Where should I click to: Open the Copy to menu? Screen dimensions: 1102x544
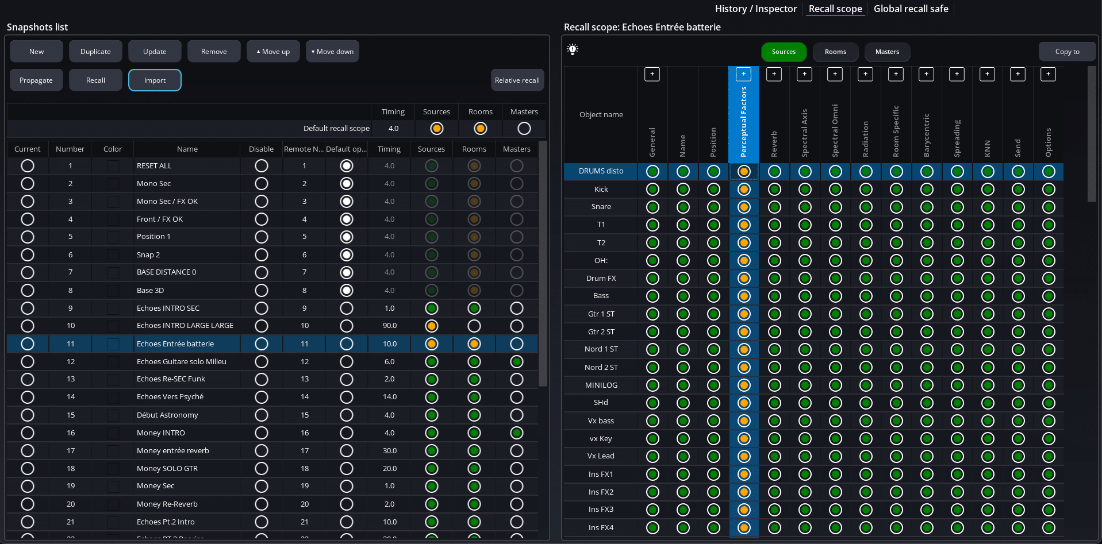pyautogui.click(x=1067, y=52)
